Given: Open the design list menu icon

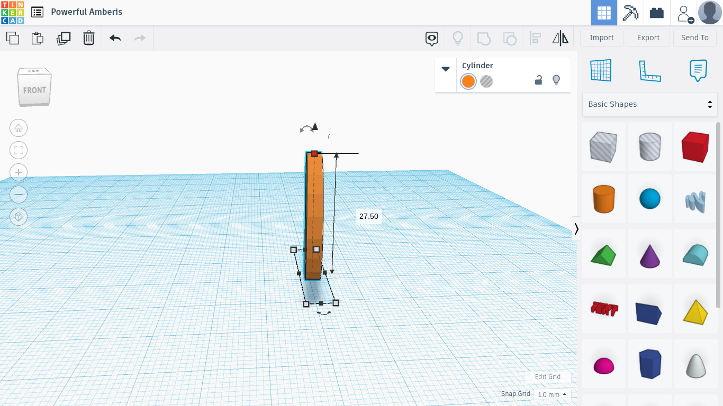Looking at the screenshot, I should point(37,12).
